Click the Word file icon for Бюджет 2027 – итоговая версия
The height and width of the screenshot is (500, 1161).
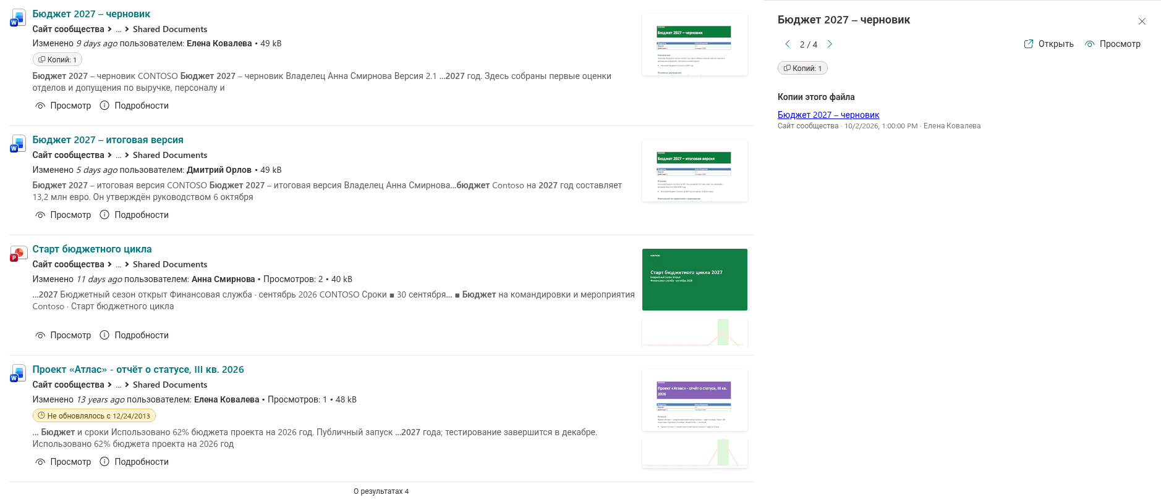pos(18,143)
